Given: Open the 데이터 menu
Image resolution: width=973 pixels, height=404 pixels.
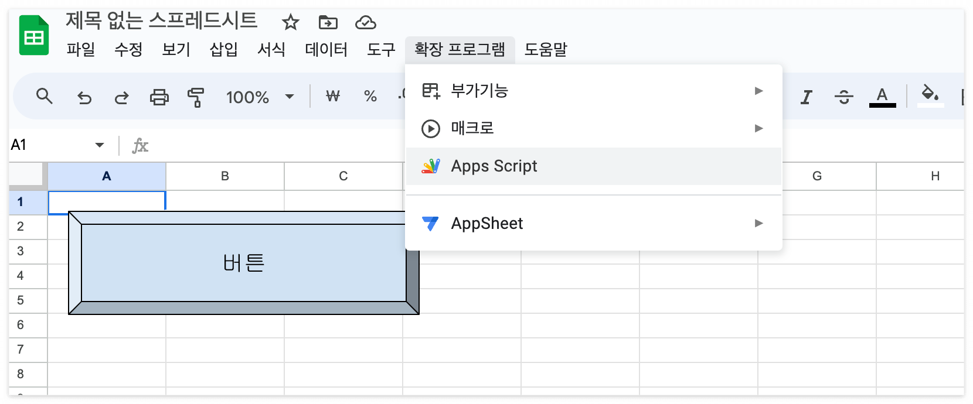Looking at the screenshot, I should tap(326, 49).
